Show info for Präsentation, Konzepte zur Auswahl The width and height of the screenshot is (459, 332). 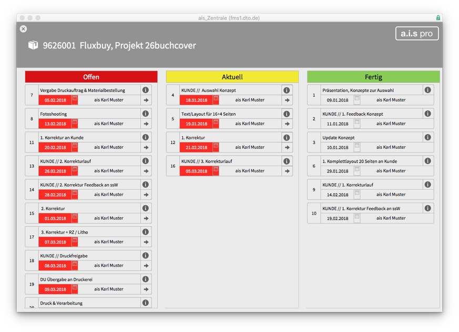427,90
